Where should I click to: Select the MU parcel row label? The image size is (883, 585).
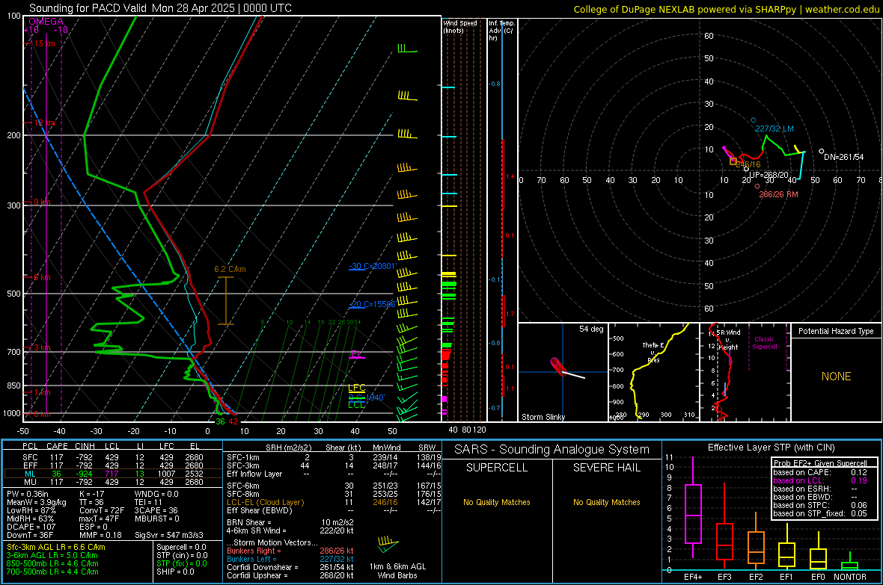[31, 481]
